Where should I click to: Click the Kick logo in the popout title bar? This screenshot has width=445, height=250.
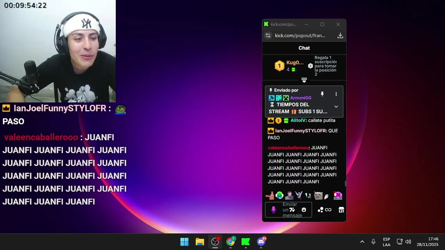pos(266,24)
